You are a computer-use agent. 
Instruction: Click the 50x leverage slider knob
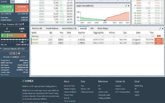(x=23, y=40)
